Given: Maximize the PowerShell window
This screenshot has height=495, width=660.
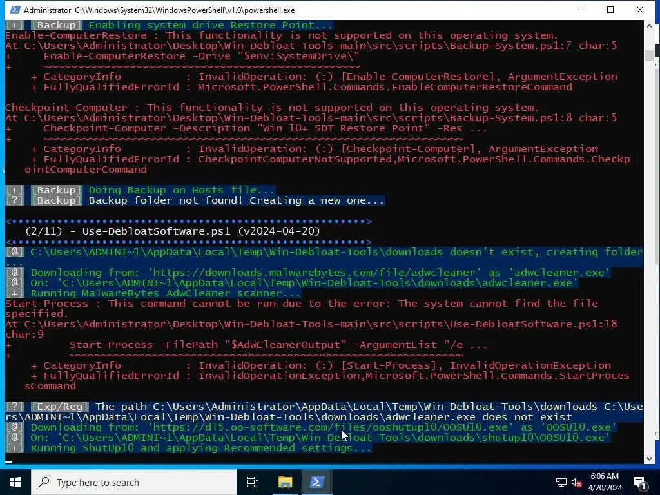Looking at the screenshot, I should tap(610, 10).
